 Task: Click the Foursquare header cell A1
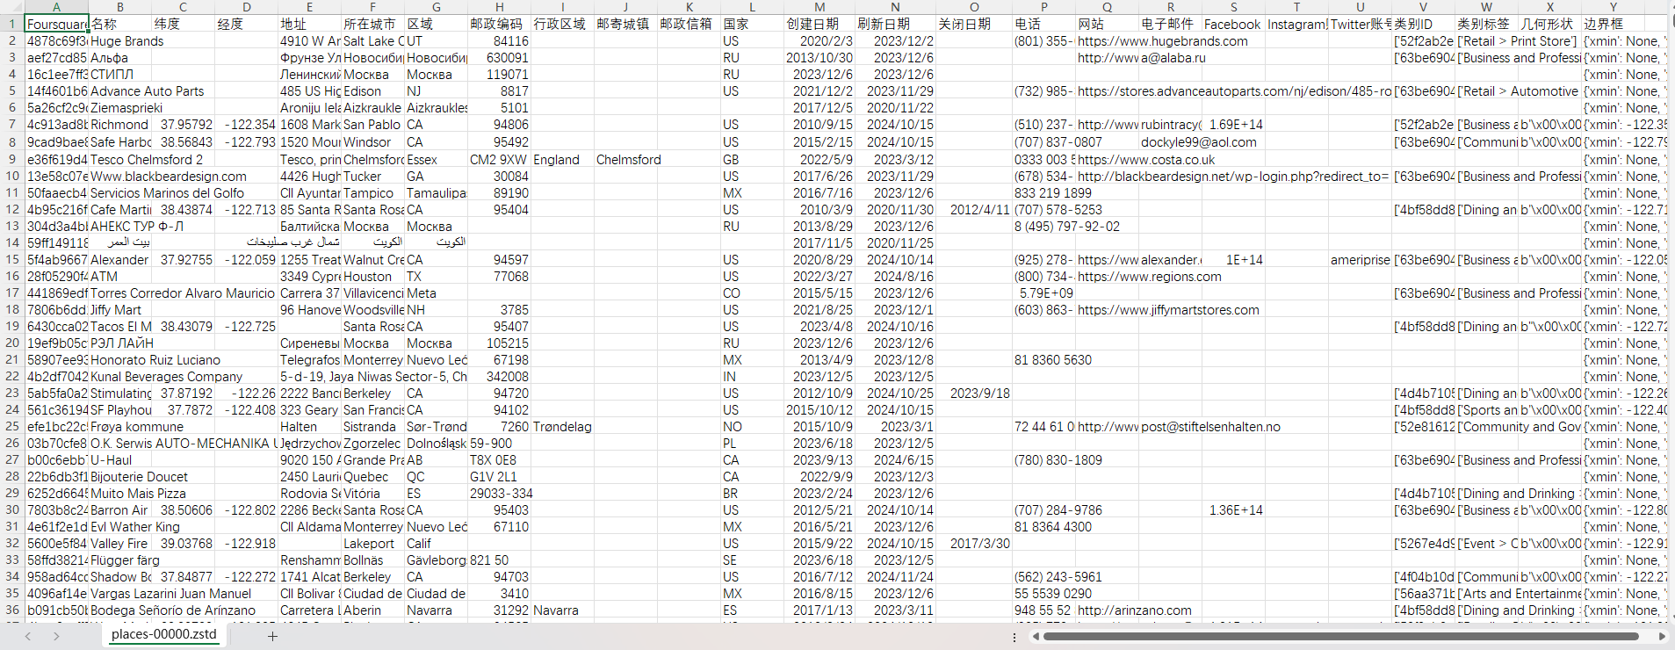point(56,25)
